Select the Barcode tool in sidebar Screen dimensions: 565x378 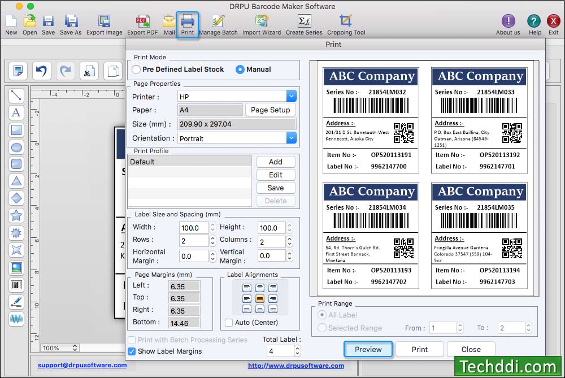tap(16, 285)
